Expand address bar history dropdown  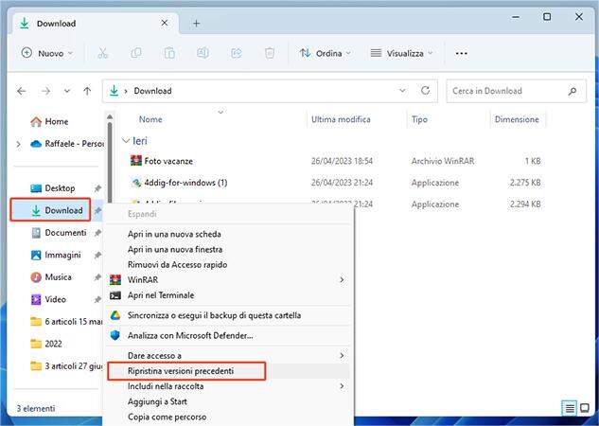402,91
